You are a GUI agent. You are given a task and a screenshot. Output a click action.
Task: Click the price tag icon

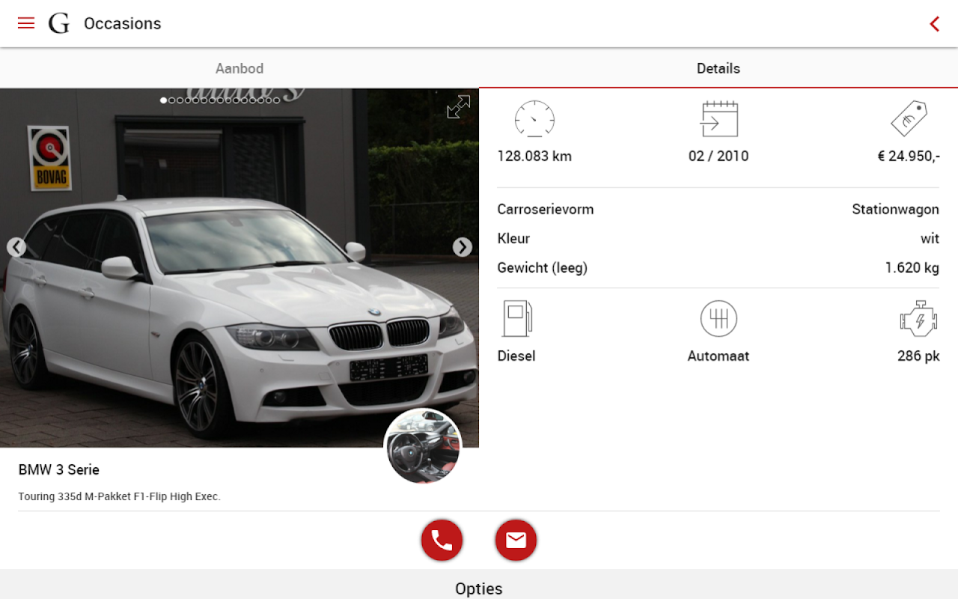(909, 119)
